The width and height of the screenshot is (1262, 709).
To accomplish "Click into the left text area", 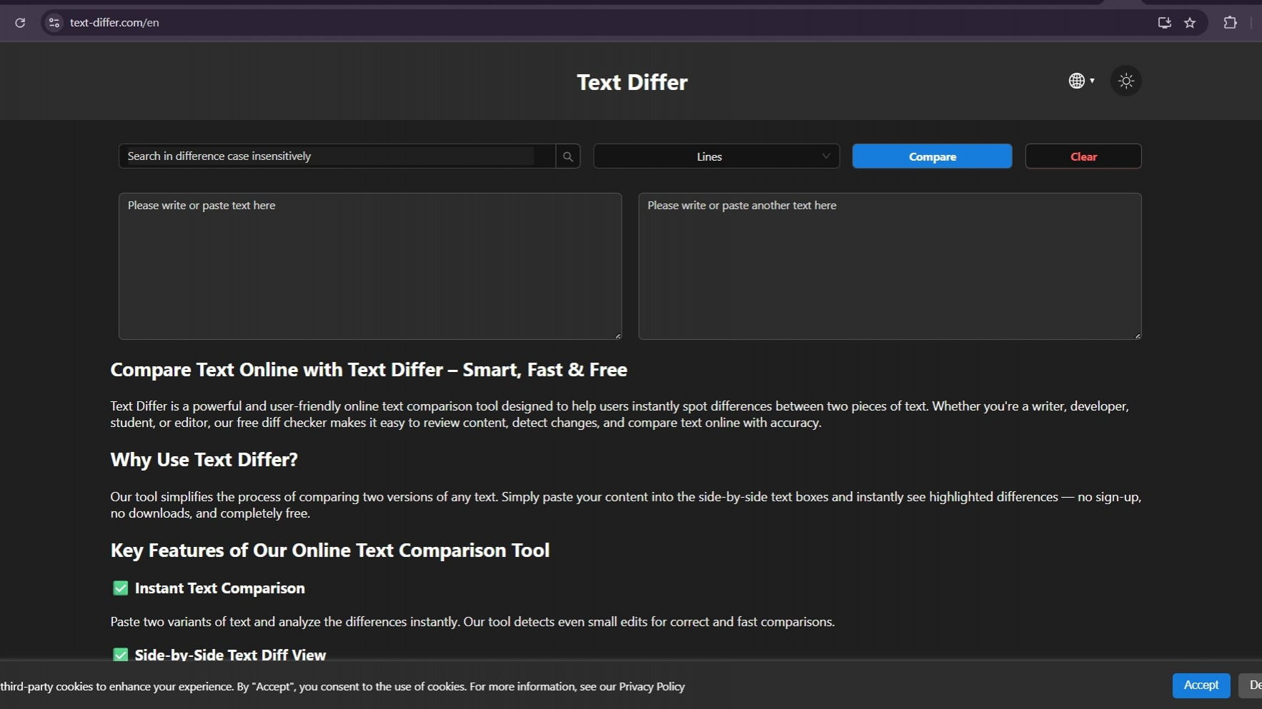I will (369, 266).
